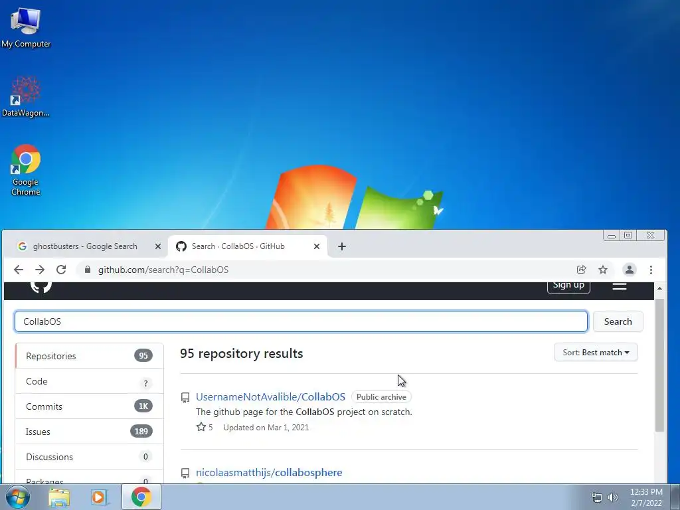This screenshot has height=510, width=680.
Task: Click the Public archive label
Action: click(x=381, y=397)
